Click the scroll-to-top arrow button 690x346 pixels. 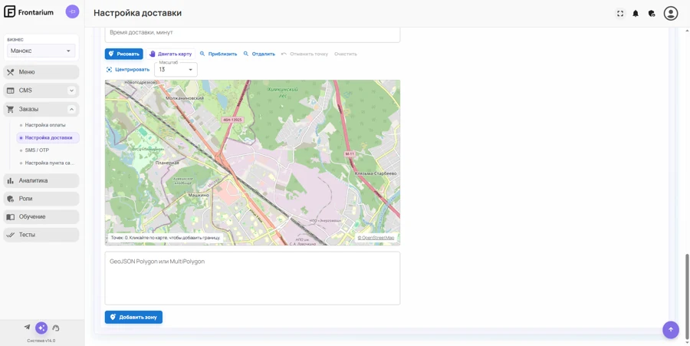[671, 329]
